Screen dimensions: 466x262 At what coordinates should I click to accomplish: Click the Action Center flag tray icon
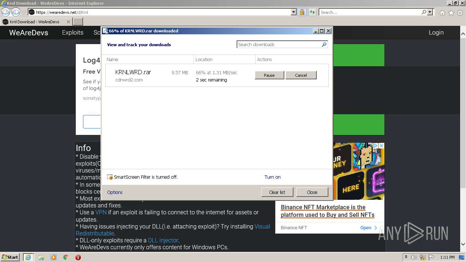tap(431, 257)
